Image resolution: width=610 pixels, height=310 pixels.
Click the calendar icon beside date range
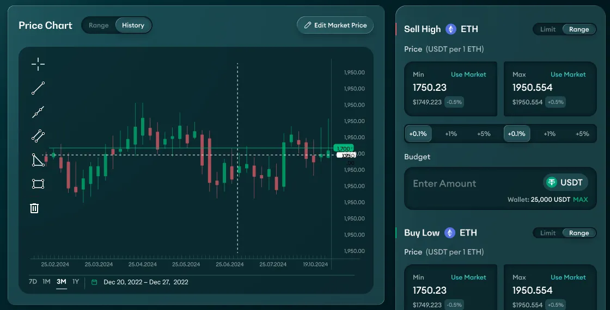[x=94, y=282]
